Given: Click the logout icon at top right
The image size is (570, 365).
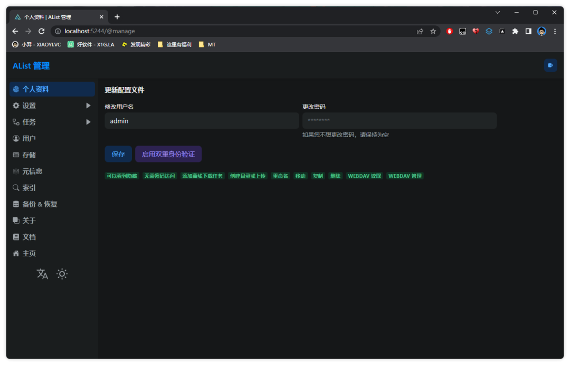Looking at the screenshot, I should [x=550, y=65].
